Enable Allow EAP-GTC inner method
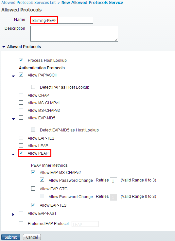Screen dimensions: 175x241 coord(33,188)
